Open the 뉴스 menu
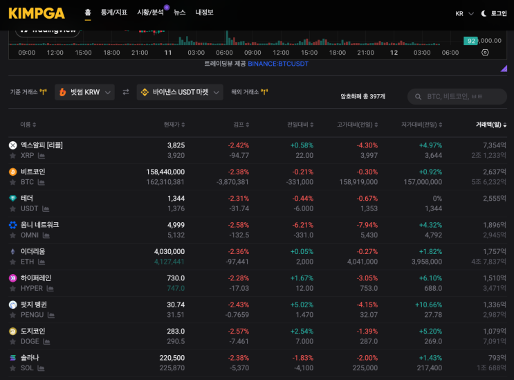 [180, 12]
